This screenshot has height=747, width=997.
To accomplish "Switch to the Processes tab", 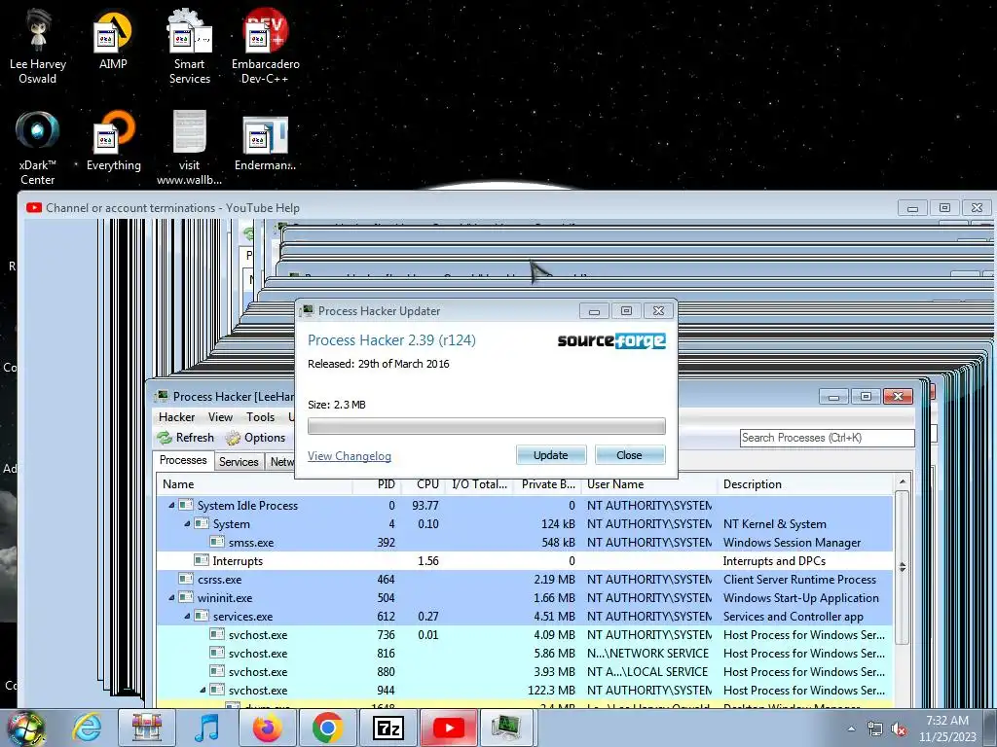I will pyautogui.click(x=183, y=460).
